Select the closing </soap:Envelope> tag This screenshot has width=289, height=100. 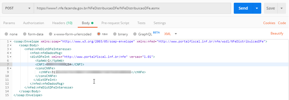pos(28,95)
